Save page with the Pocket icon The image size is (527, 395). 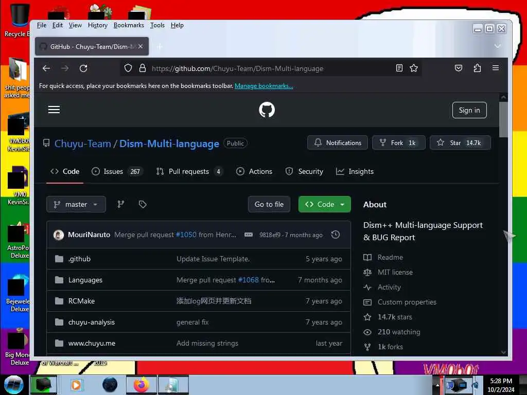pos(459,68)
